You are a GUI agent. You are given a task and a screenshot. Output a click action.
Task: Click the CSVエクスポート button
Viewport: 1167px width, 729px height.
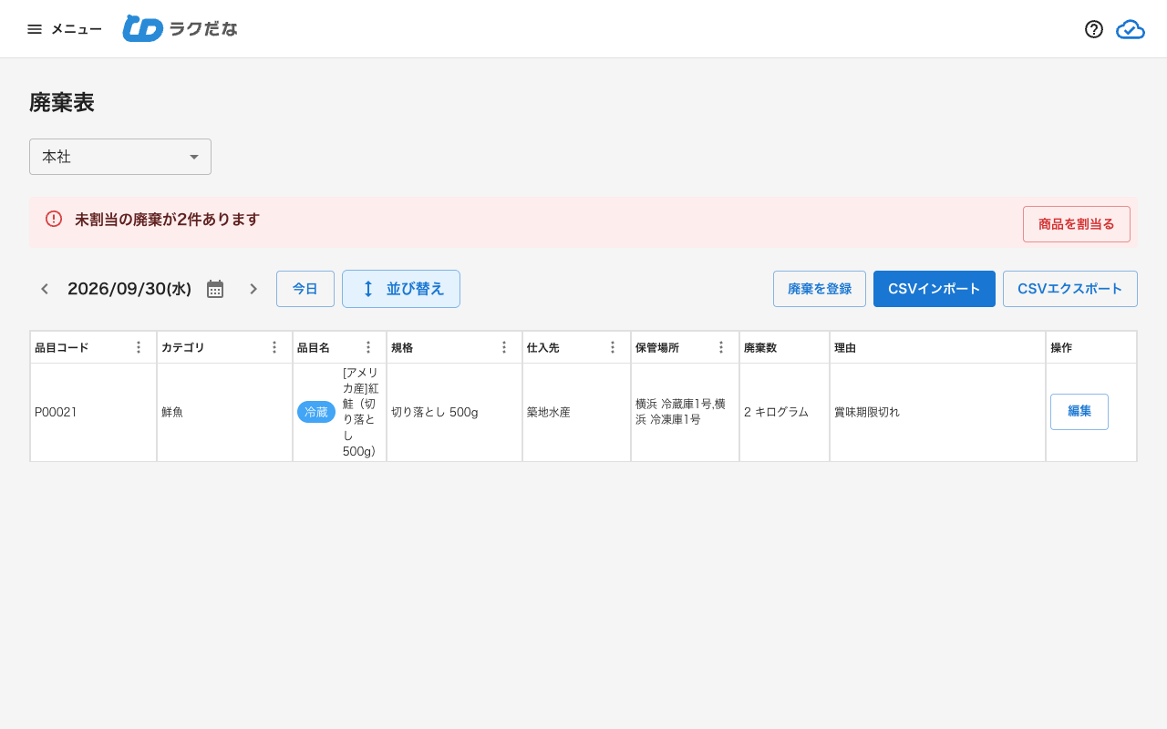coord(1070,289)
